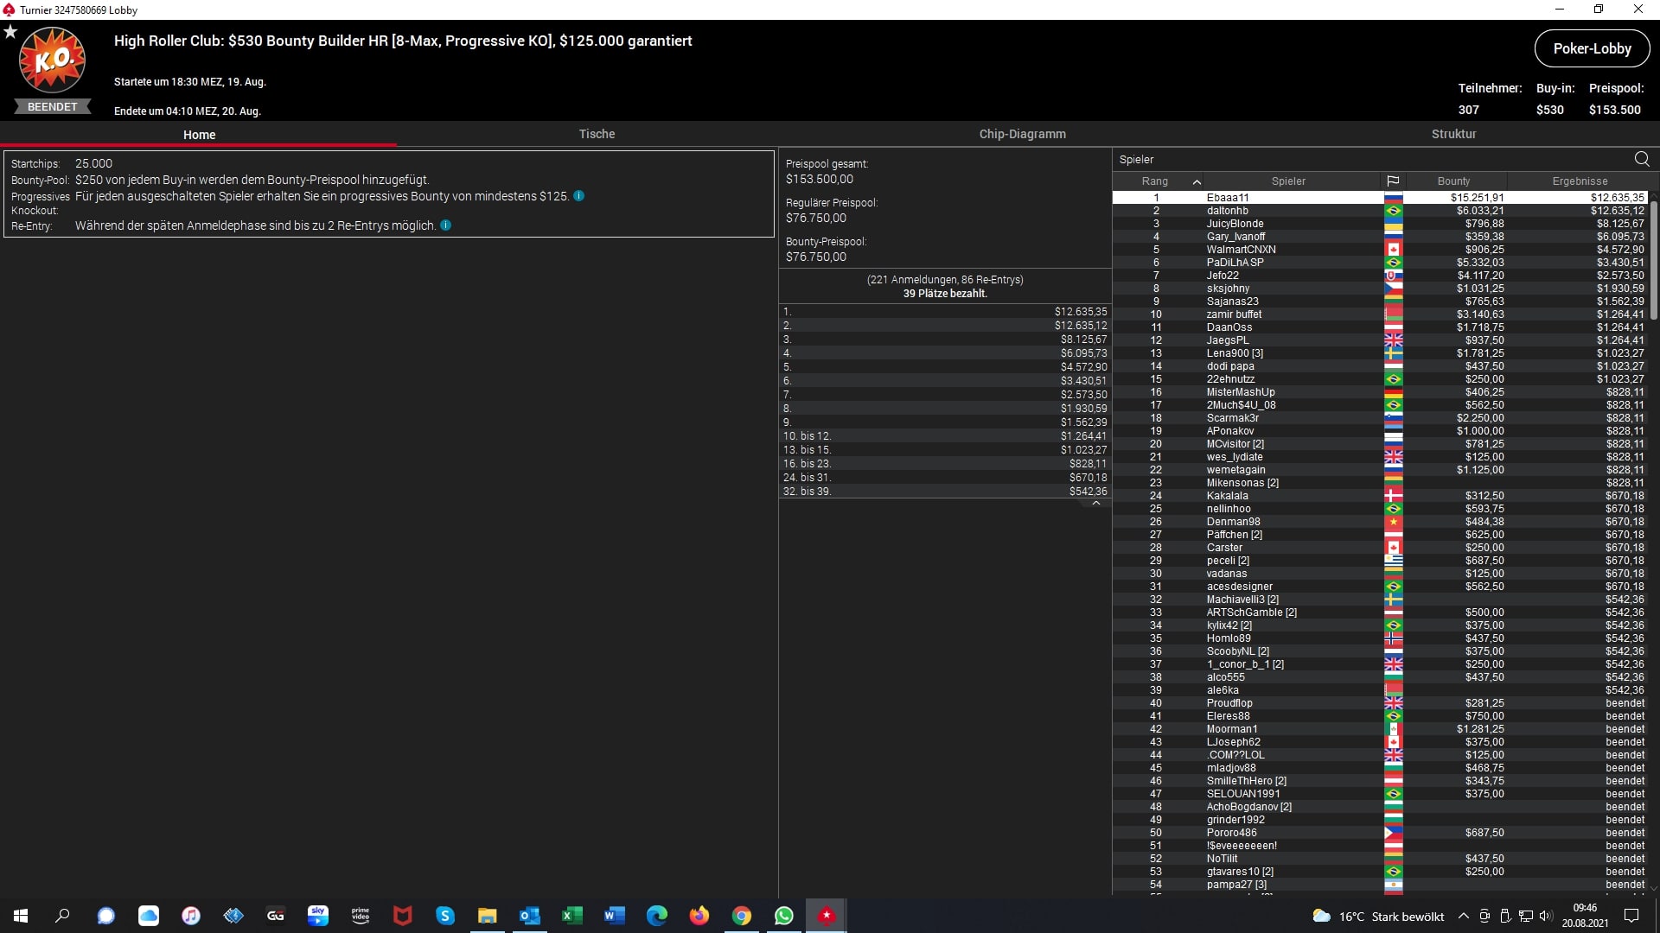Expand hidden system tray icons

1463,916
